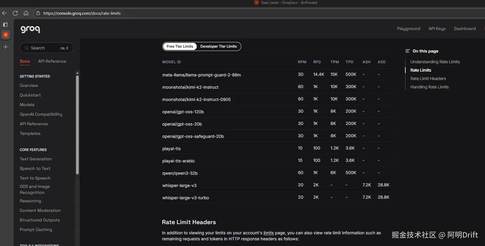Click the Search docs field
The height and width of the screenshot is (246, 485).
pos(47,48)
